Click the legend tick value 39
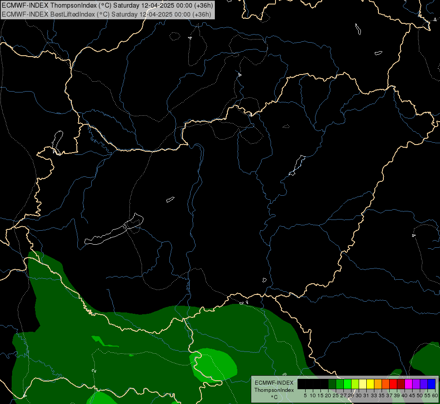 pos(396,395)
